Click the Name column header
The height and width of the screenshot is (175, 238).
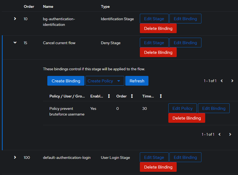(48, 6)
